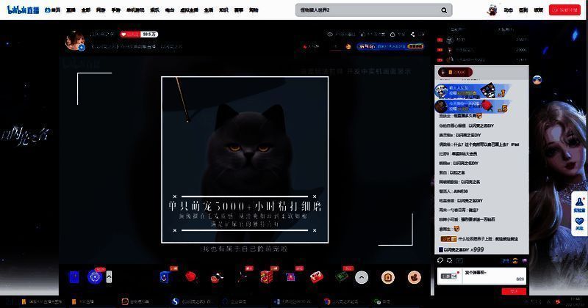This screenshot has height=308, width=588.
Task: Click the heart 关注 sidebar button
Action: (x=579, y=224)
